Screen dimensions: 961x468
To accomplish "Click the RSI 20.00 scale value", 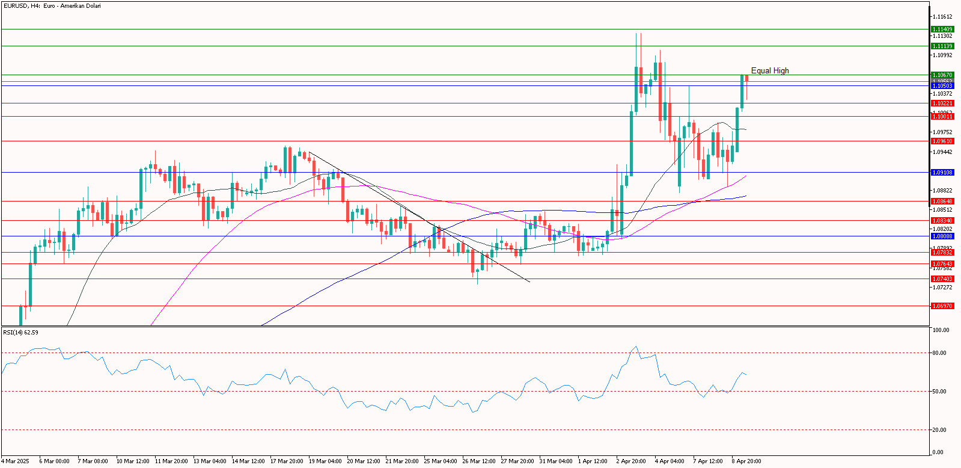I will 939,430.
